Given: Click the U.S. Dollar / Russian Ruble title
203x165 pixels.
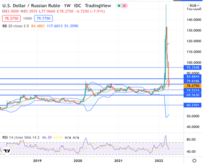Looking at the screenshot, I should pos(31,6).
